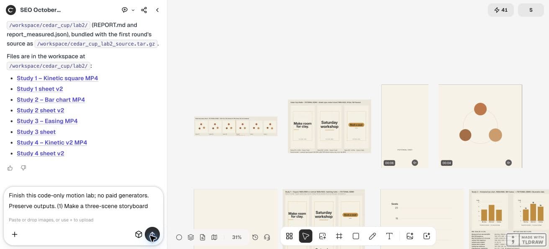The height and width of the screenshot is (249, 549).
Task: Select the three-circles video thumbnail 00:04
Action: (480, 126)
